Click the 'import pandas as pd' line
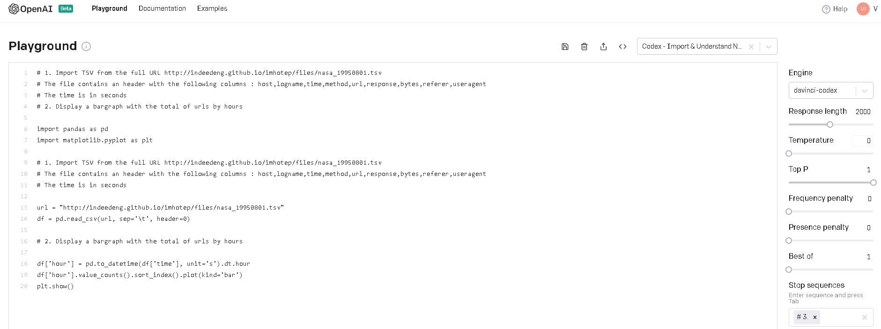881x329 pixels. (x=73, y=129)
